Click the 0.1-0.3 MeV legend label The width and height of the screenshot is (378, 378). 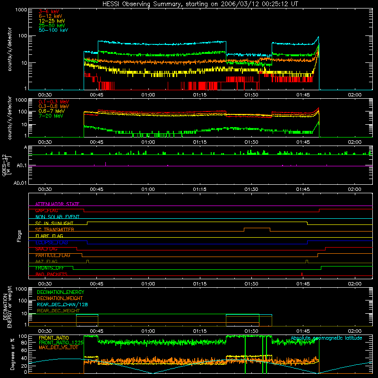(54, 102)
